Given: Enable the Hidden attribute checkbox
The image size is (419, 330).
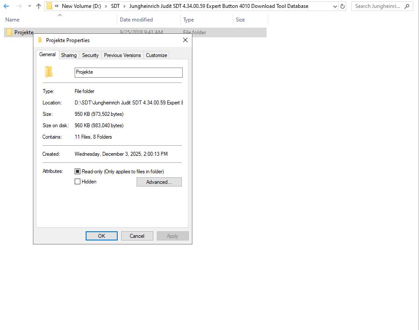Looking at the screenshot, I should [x=78, y=181].
